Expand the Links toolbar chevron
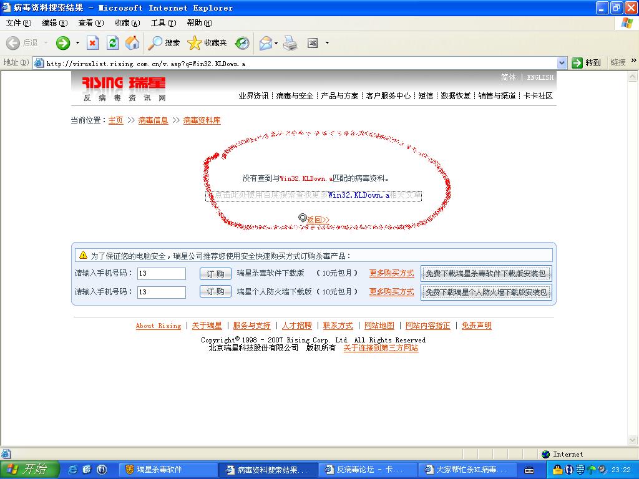This screenshot has width=639, height=479. click(x=633, y=60)
